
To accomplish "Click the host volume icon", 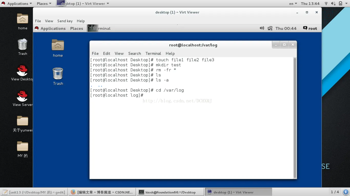I will coord(333,4).
